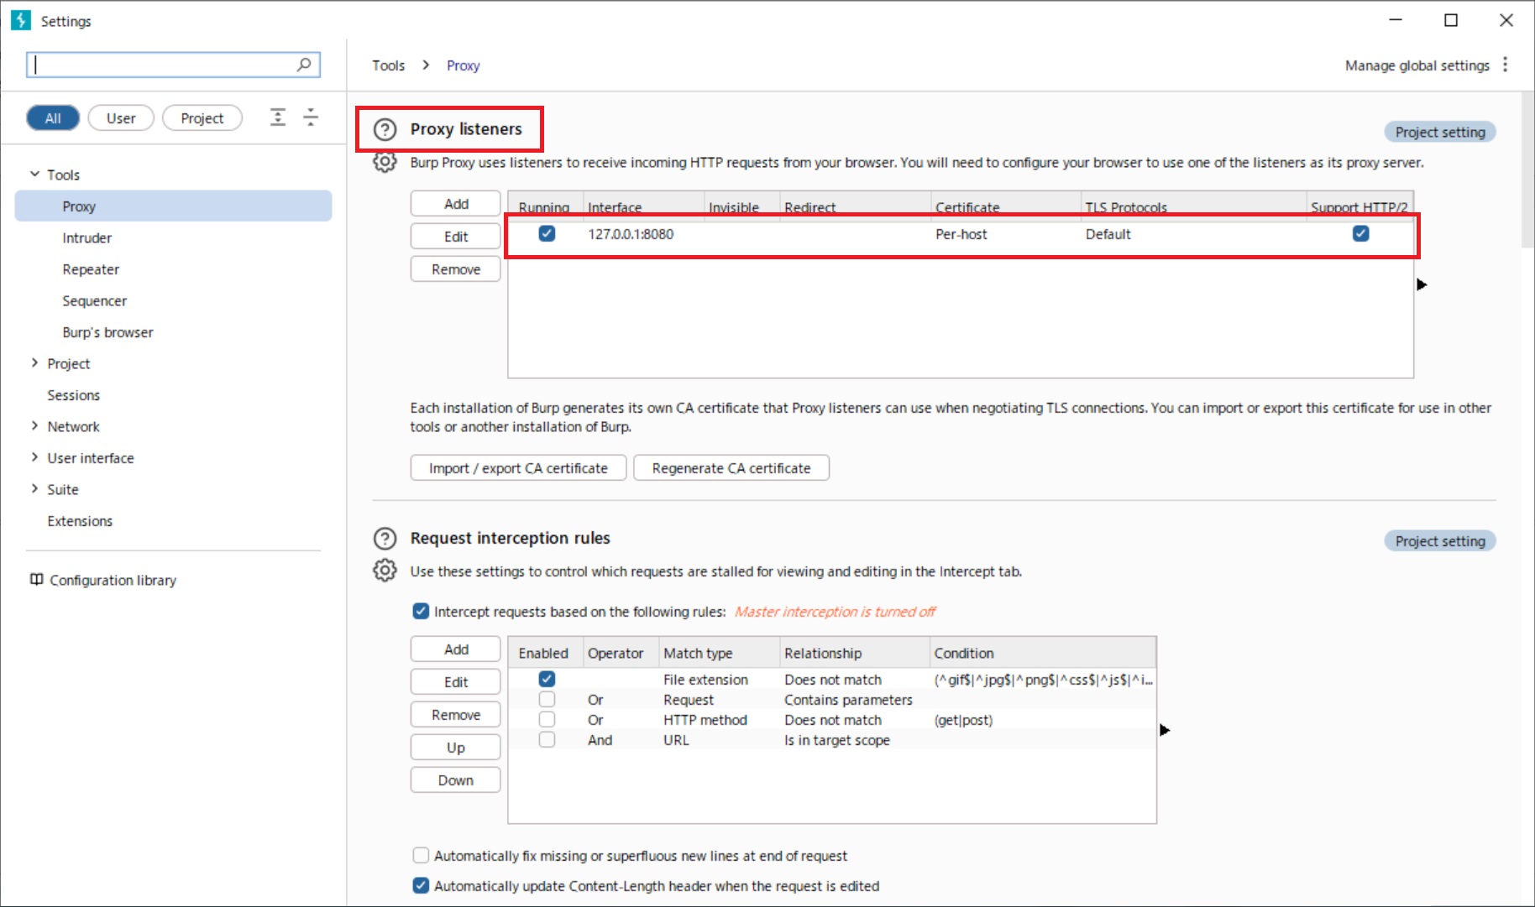Click the search magnifier icon
Image resolution: width=1535 pixels, height=907 pixels.
[x=304, y=65]
